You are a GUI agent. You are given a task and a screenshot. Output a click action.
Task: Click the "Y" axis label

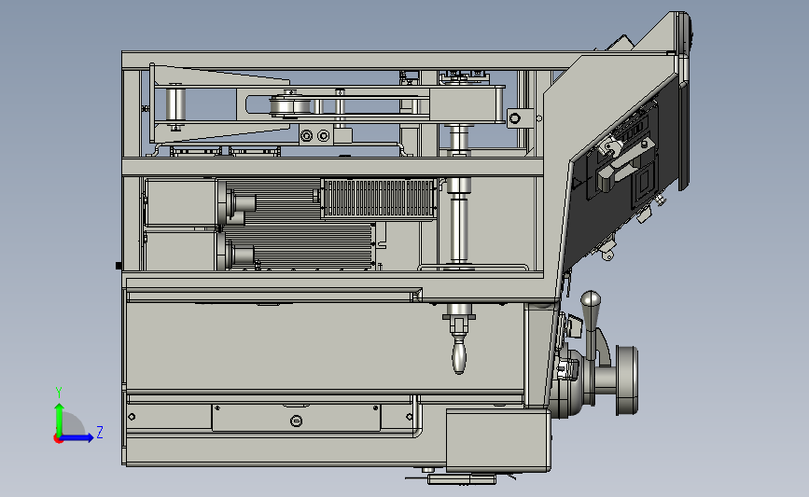pos(59,393)
